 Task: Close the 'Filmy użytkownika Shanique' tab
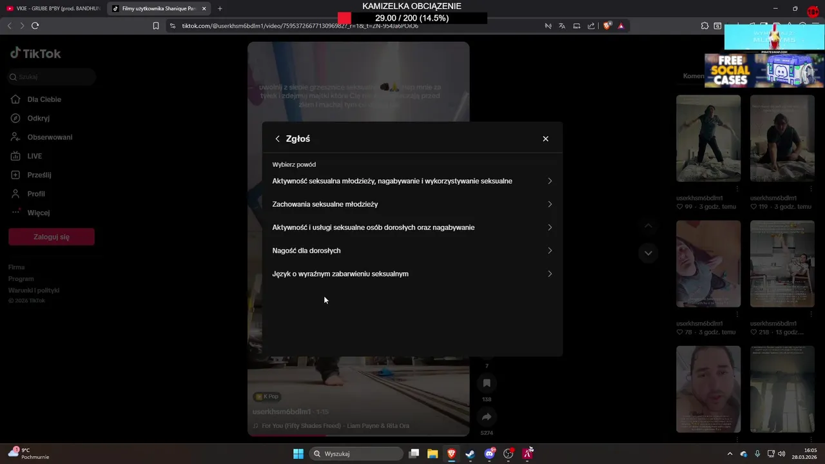tap(204, 8)
